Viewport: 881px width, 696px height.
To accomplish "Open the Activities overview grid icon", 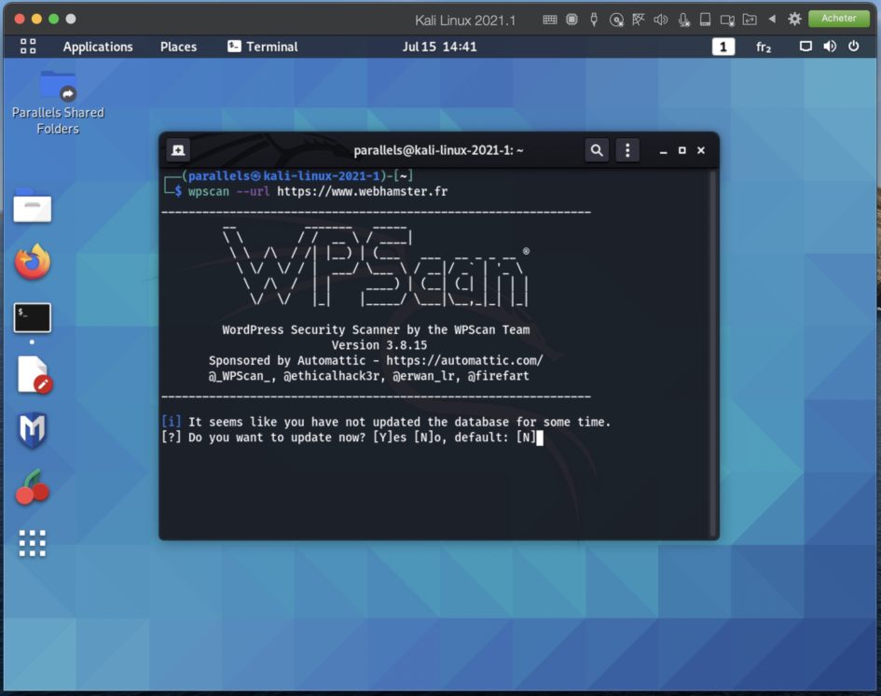I will (28, 46).
